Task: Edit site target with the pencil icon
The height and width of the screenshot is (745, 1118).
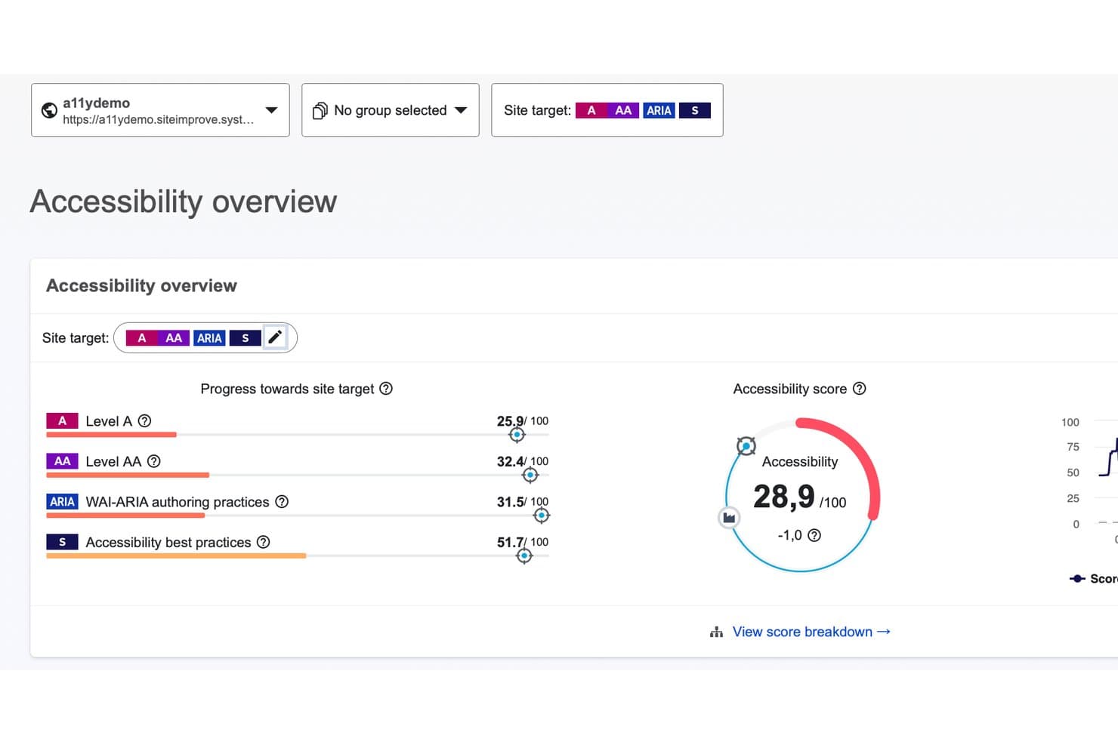Action: pos(275,337)
